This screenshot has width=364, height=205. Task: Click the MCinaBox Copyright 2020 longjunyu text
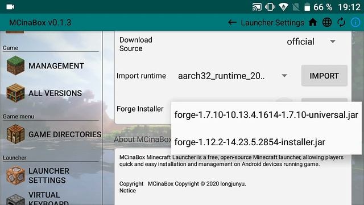click(197, 183)
